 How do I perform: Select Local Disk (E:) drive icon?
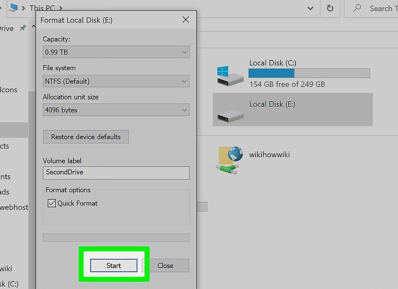[230, 117]
